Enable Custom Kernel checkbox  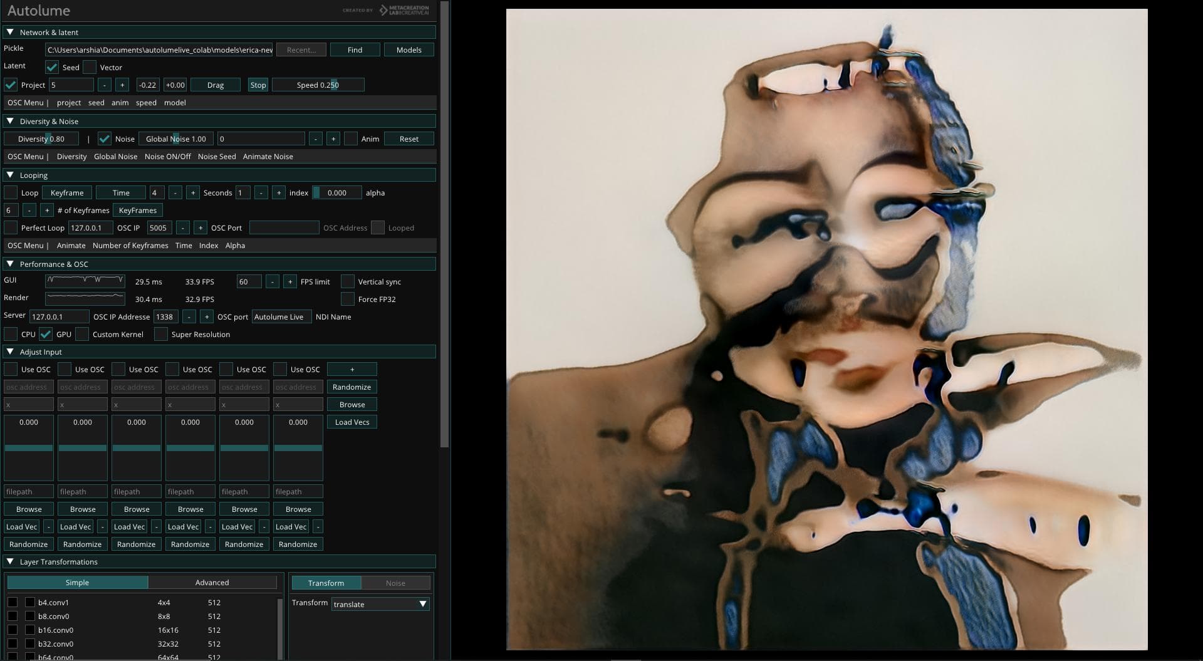pos(82,334)
